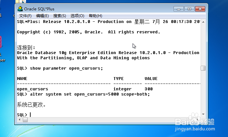The width and height of the screenshot is (228, 137).
Task: Open the 文件(F) menu
Action: (x=25, y=16)
